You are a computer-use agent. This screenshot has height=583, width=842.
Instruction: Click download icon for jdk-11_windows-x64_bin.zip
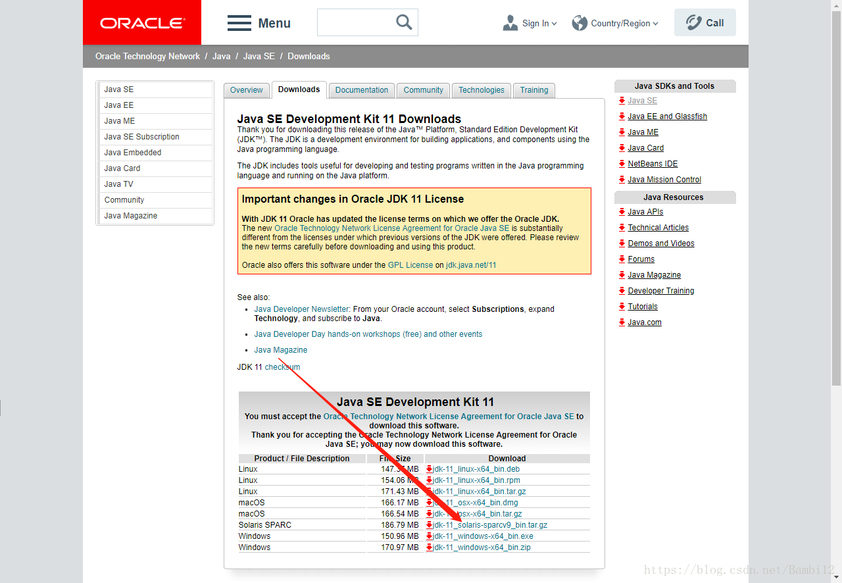[430, 547]
